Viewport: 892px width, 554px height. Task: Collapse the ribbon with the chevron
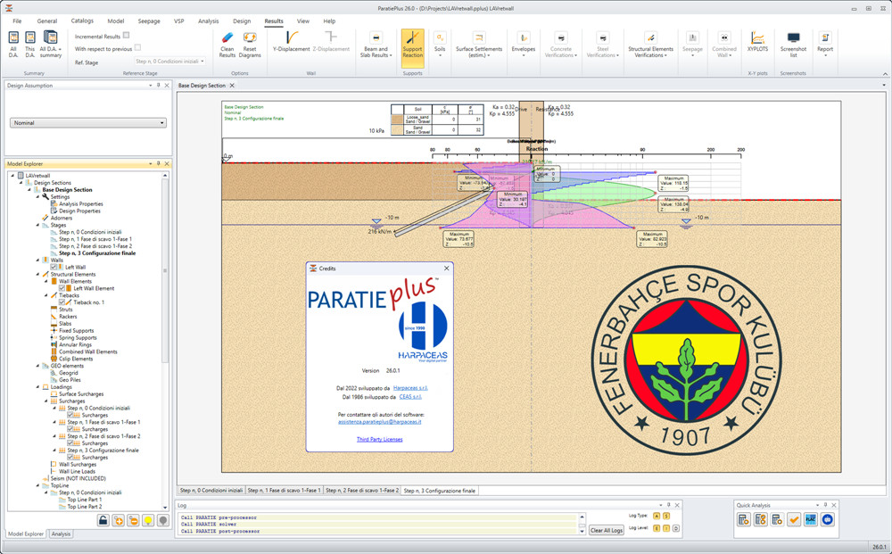click(x=885, y=73)
